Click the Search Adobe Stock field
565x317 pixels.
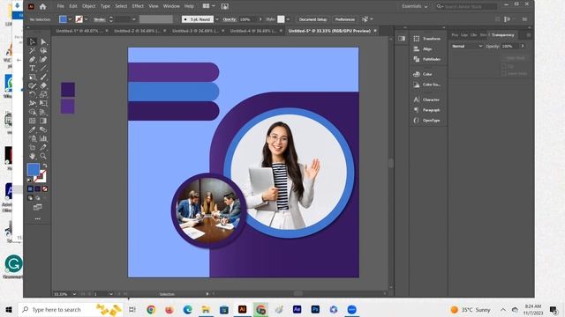click(x=467, y=6)
